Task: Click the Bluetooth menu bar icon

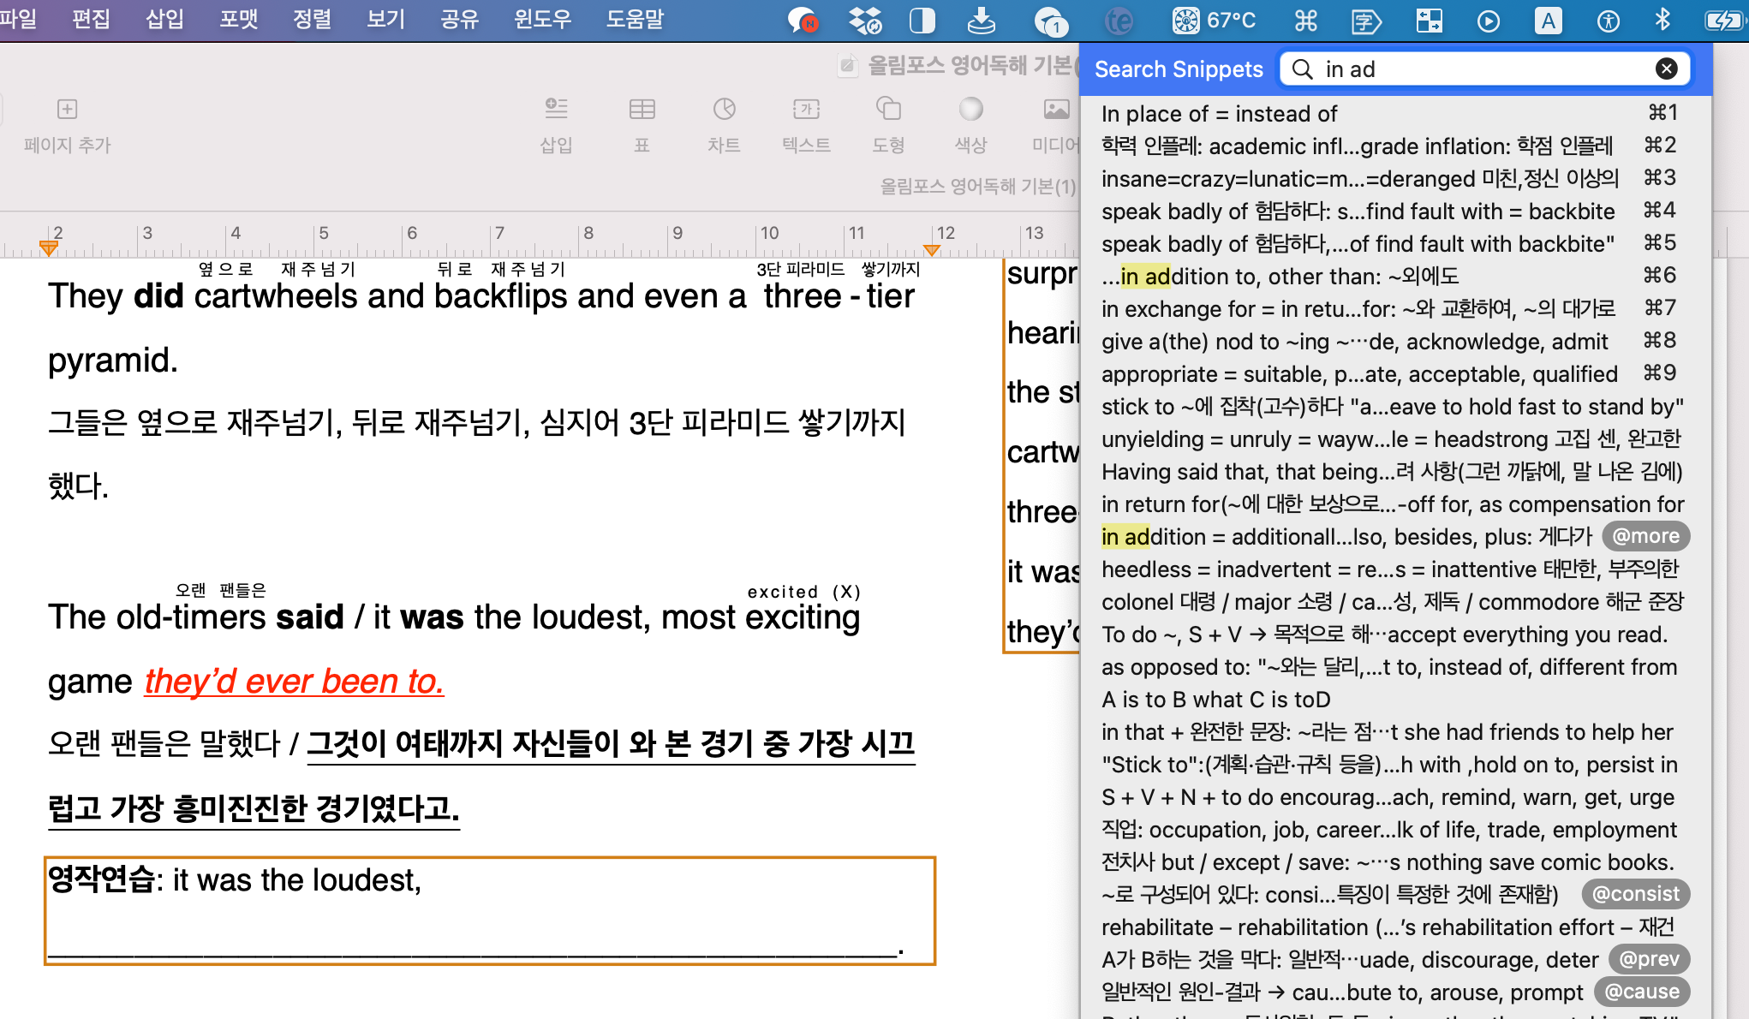Action: coord(1662,21)
